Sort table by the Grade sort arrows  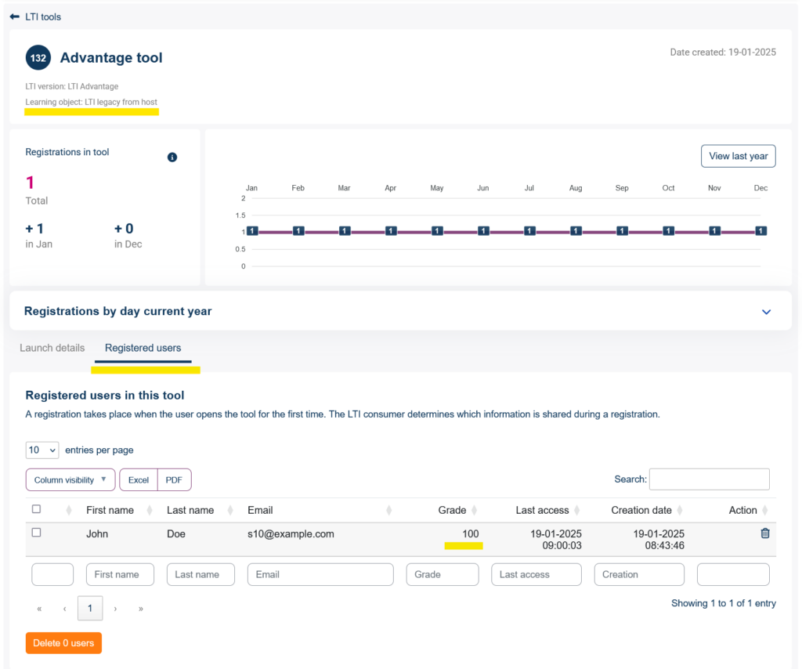pyautogui.click(x=474, y=510)
